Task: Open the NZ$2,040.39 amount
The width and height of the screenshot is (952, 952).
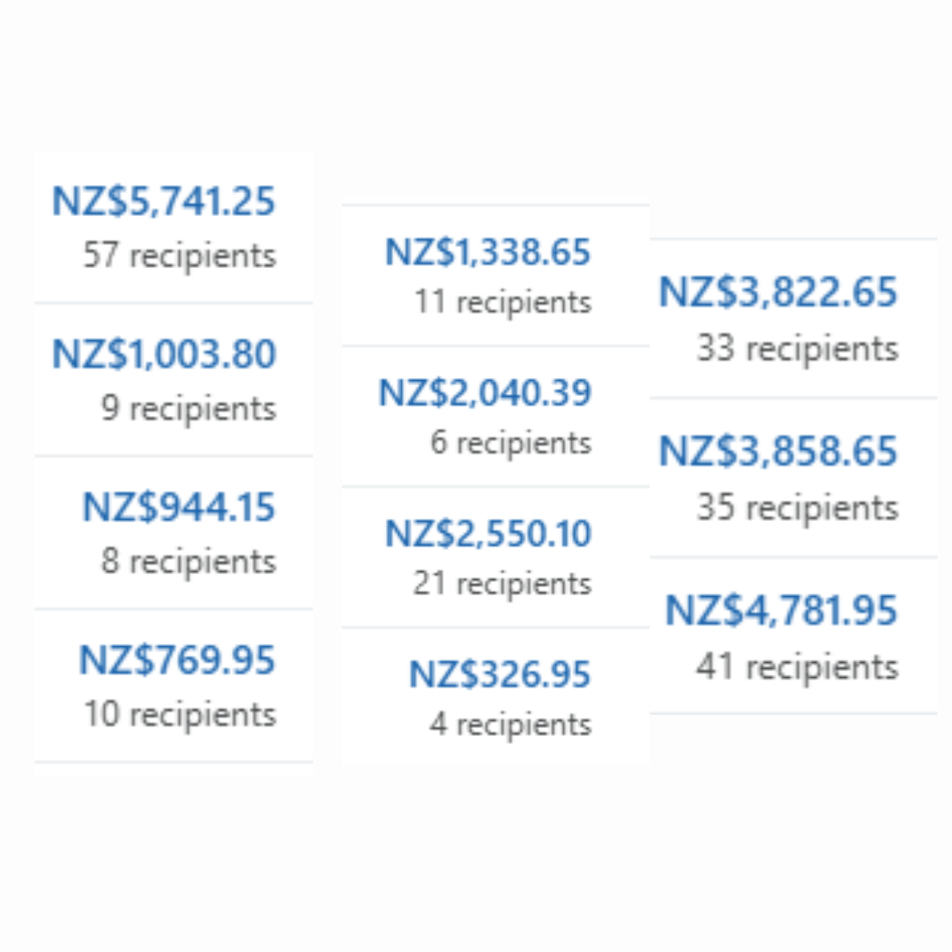Action: point(485,392)
